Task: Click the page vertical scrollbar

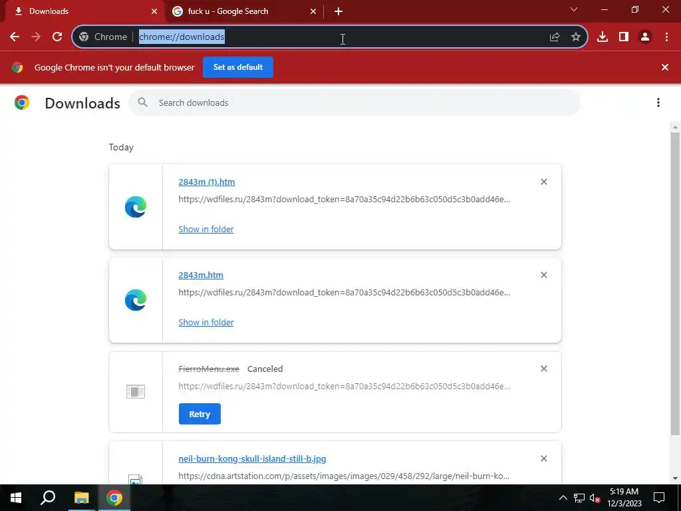Action: point(675,282)
